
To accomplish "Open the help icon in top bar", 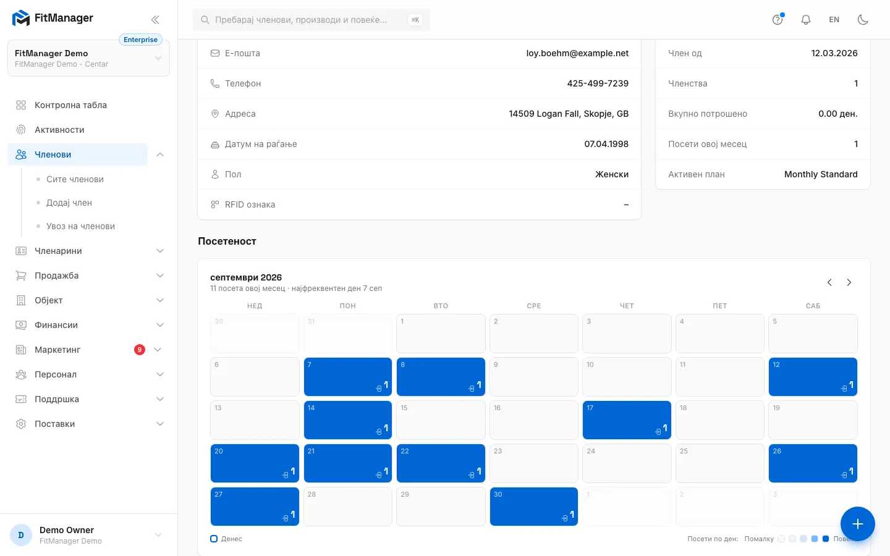I will click(x=778, y=20).
